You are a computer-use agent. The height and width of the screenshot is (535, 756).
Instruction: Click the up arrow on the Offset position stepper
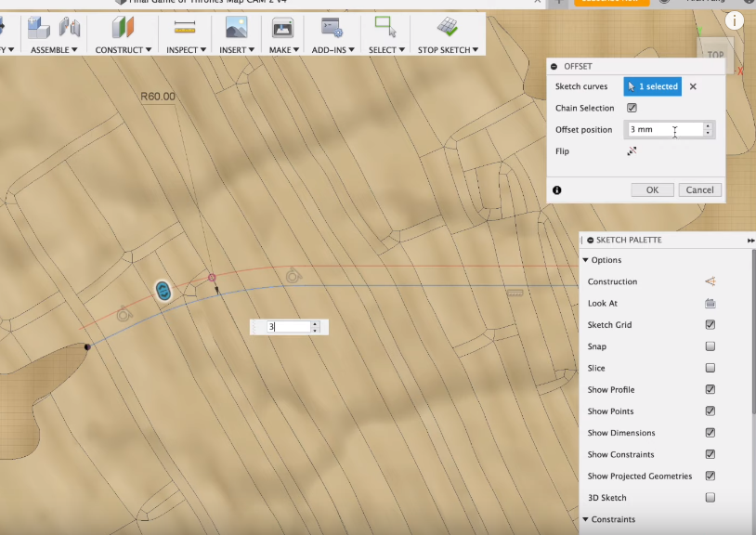coord(708,126)
